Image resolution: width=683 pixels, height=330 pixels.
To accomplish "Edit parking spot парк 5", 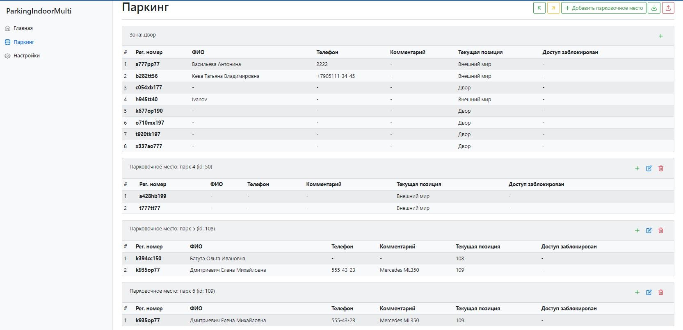I will [649, 230].
